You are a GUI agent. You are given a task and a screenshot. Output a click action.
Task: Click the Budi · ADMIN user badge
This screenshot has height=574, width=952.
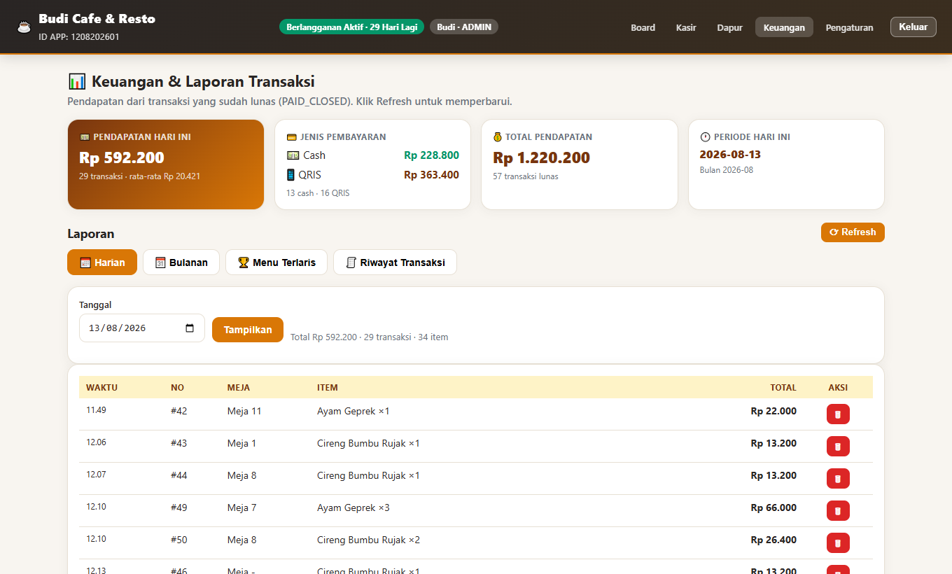[464, 27]
